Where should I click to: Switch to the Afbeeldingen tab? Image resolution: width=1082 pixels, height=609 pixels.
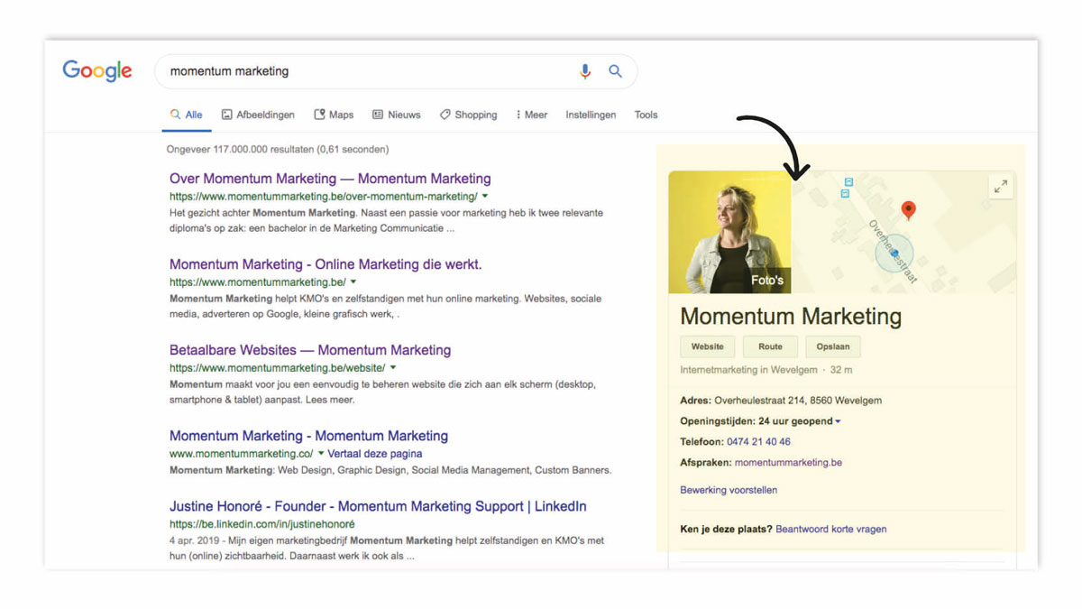pyautogui.click(x=258, y=115)
